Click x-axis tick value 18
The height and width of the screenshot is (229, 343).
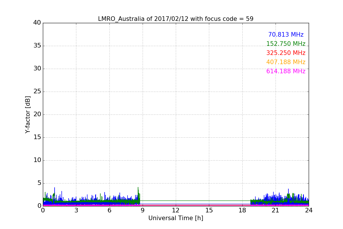(x=242, y=210)
